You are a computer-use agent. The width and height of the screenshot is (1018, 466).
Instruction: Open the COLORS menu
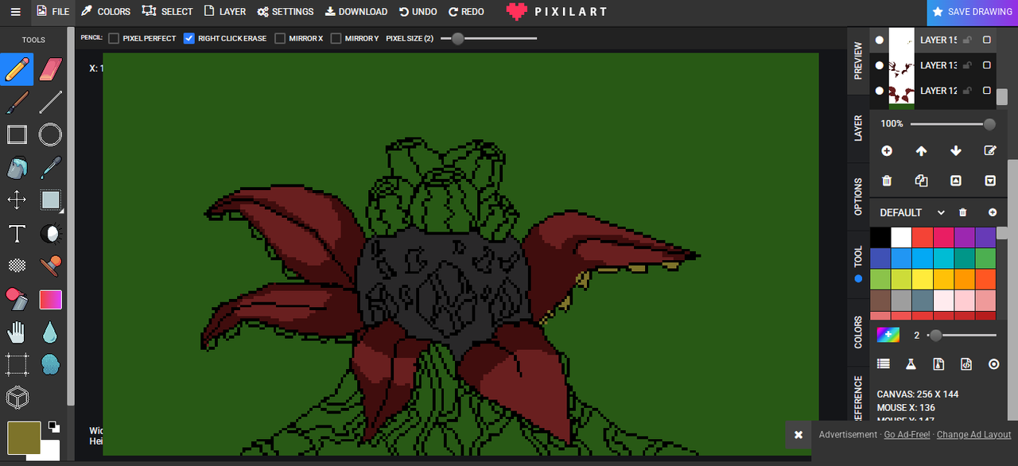click(x=105, y=12)
